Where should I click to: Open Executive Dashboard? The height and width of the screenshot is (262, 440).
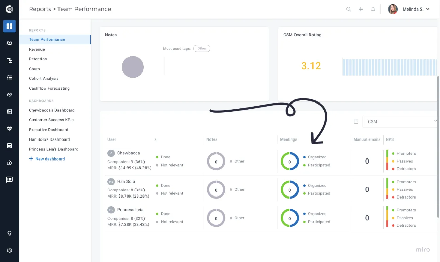point(49,130)
